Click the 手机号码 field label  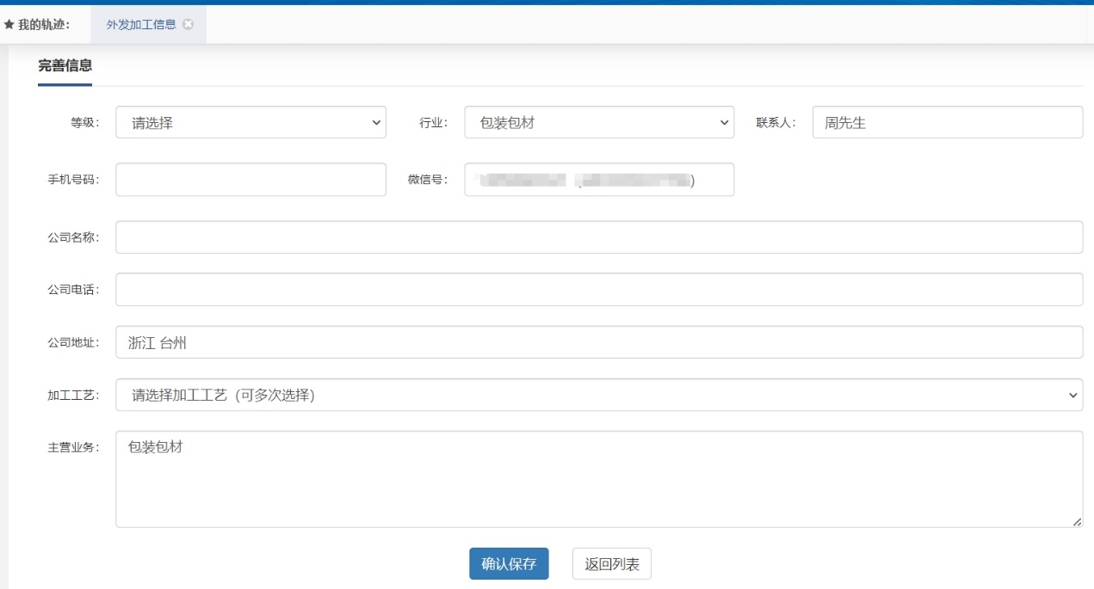[74, 180]
